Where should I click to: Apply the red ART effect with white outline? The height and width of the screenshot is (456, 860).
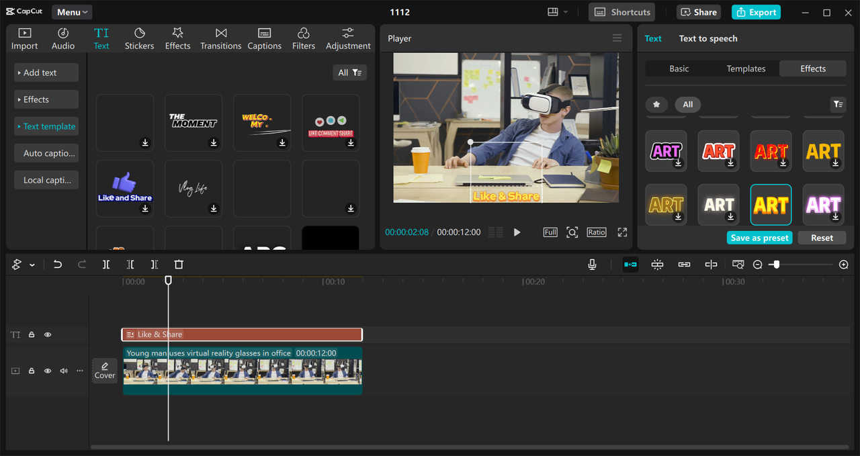(718, 151)
